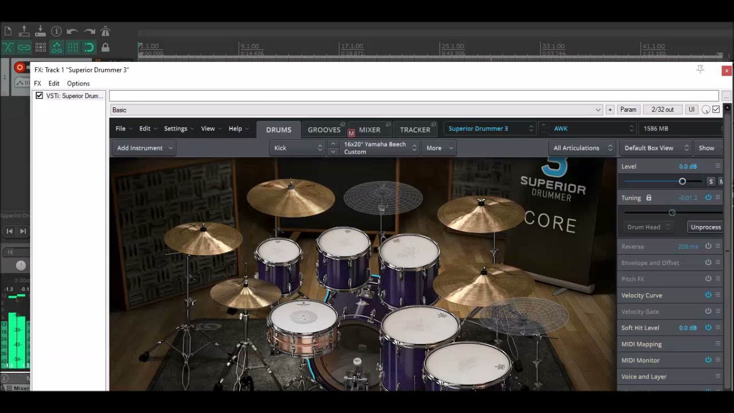The height and width of the screenshot is (413, 734).
Task: Click the Save Project download-arrow icon
Action: 40,32
